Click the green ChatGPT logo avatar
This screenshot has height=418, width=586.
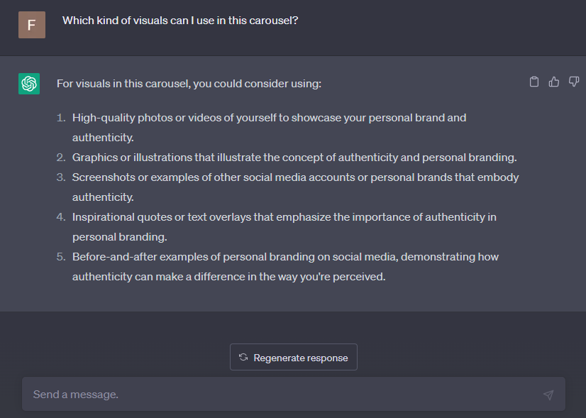click(x=29, y=84)
